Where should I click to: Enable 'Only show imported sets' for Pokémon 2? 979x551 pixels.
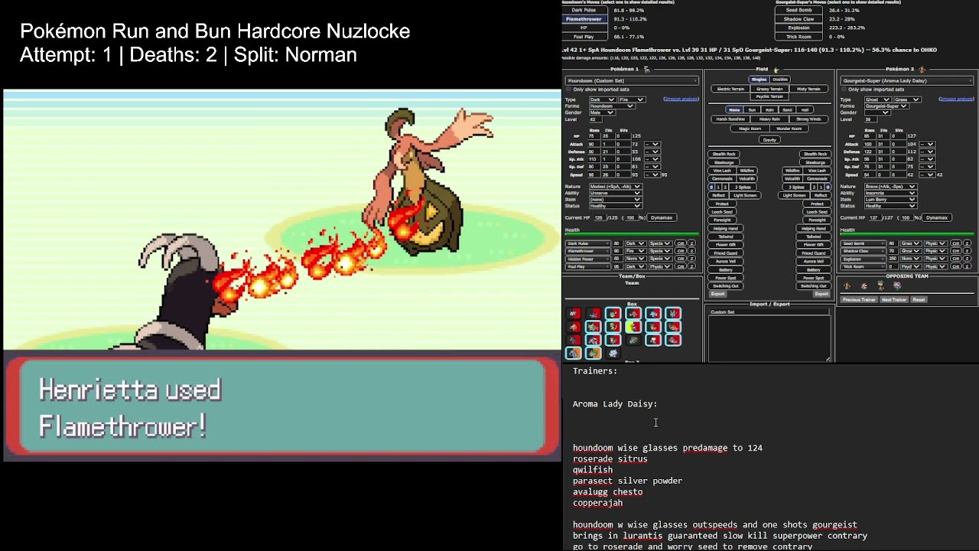(x=845, y=90)
